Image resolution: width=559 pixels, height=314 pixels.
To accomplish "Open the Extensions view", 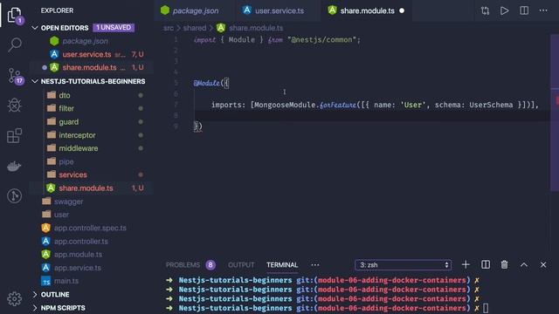I will click(15, 136).
